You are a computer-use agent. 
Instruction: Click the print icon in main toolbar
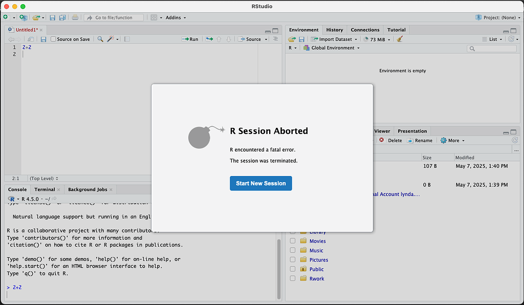[x=75, y=17]
